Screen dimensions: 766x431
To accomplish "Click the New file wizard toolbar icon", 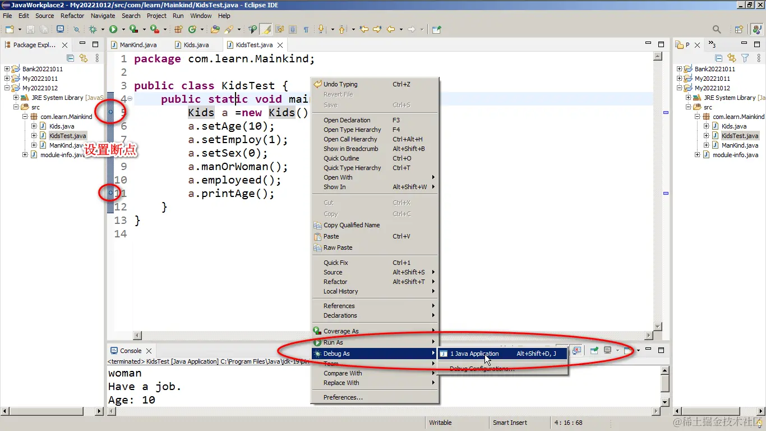I will click(x=10, y=29).
